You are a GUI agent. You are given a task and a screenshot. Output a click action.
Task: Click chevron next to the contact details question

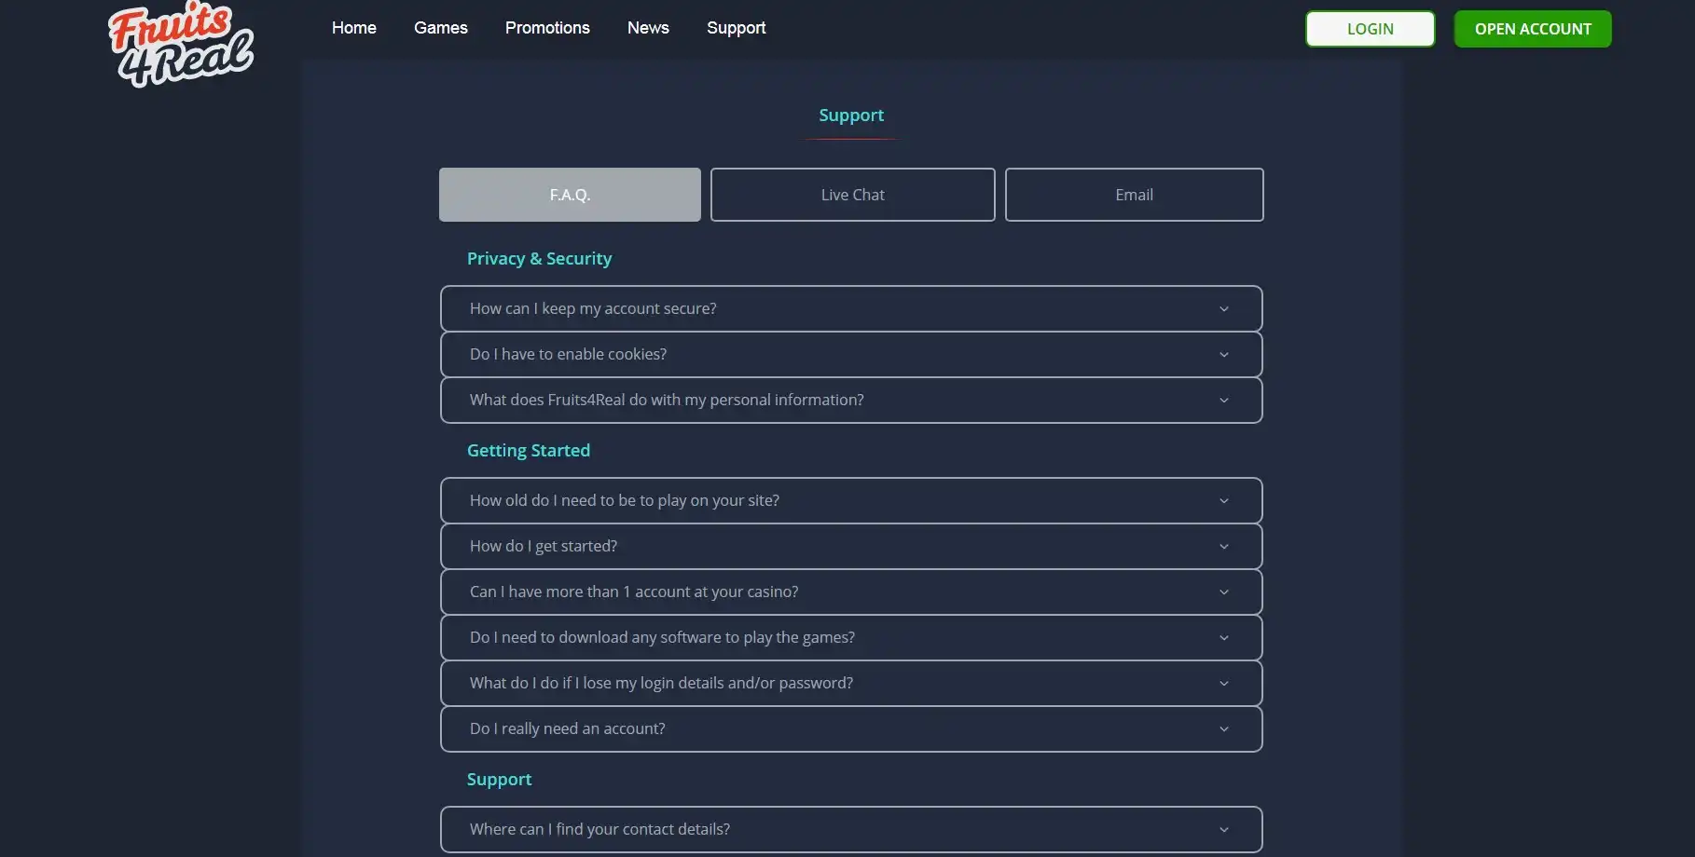tap(1223, 830)
